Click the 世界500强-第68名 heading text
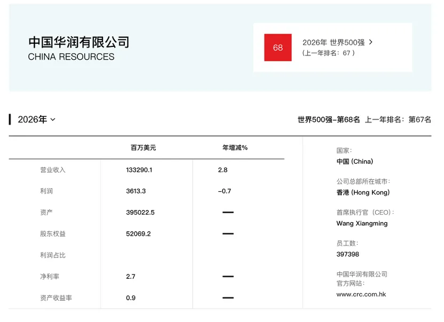This screenshot has height=322, width=444. coord(329,119)
